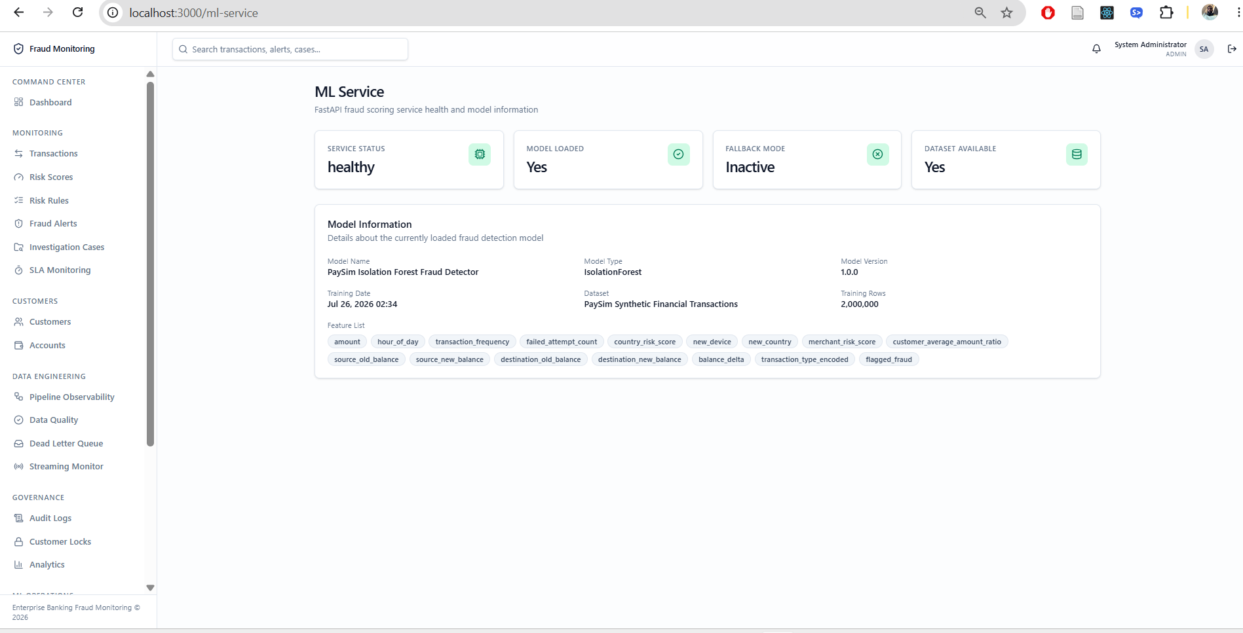Click the destination_old_balance feature tag
1243x633 pixels.
[x=541, y=359]
